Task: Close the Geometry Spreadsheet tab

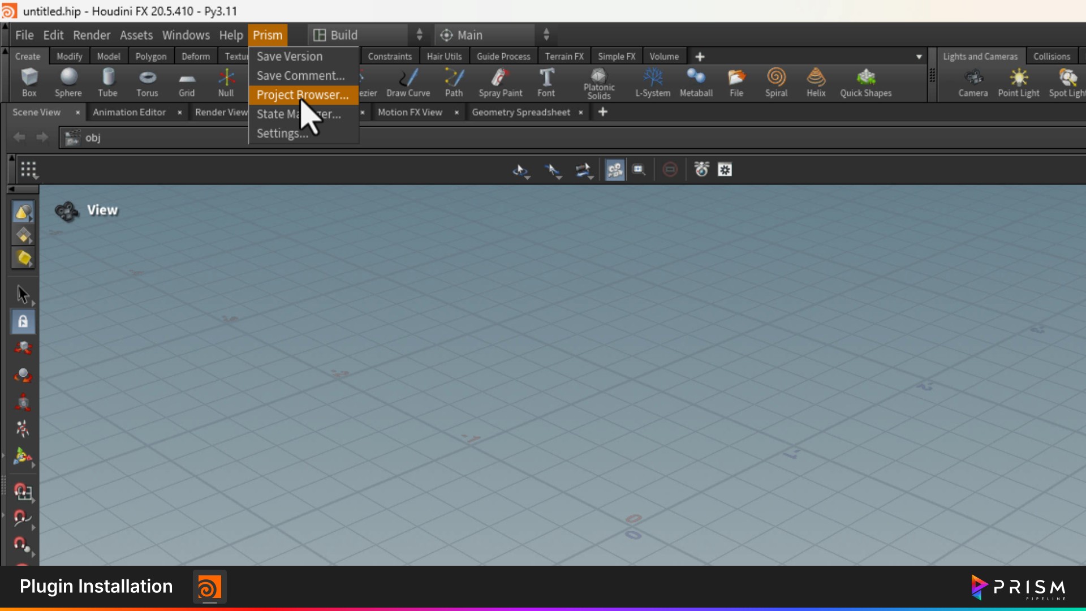Action: [x=580, y=113]
